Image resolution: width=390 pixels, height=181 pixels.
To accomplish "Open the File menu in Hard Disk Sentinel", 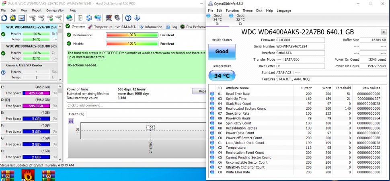I will coord(3,10).
